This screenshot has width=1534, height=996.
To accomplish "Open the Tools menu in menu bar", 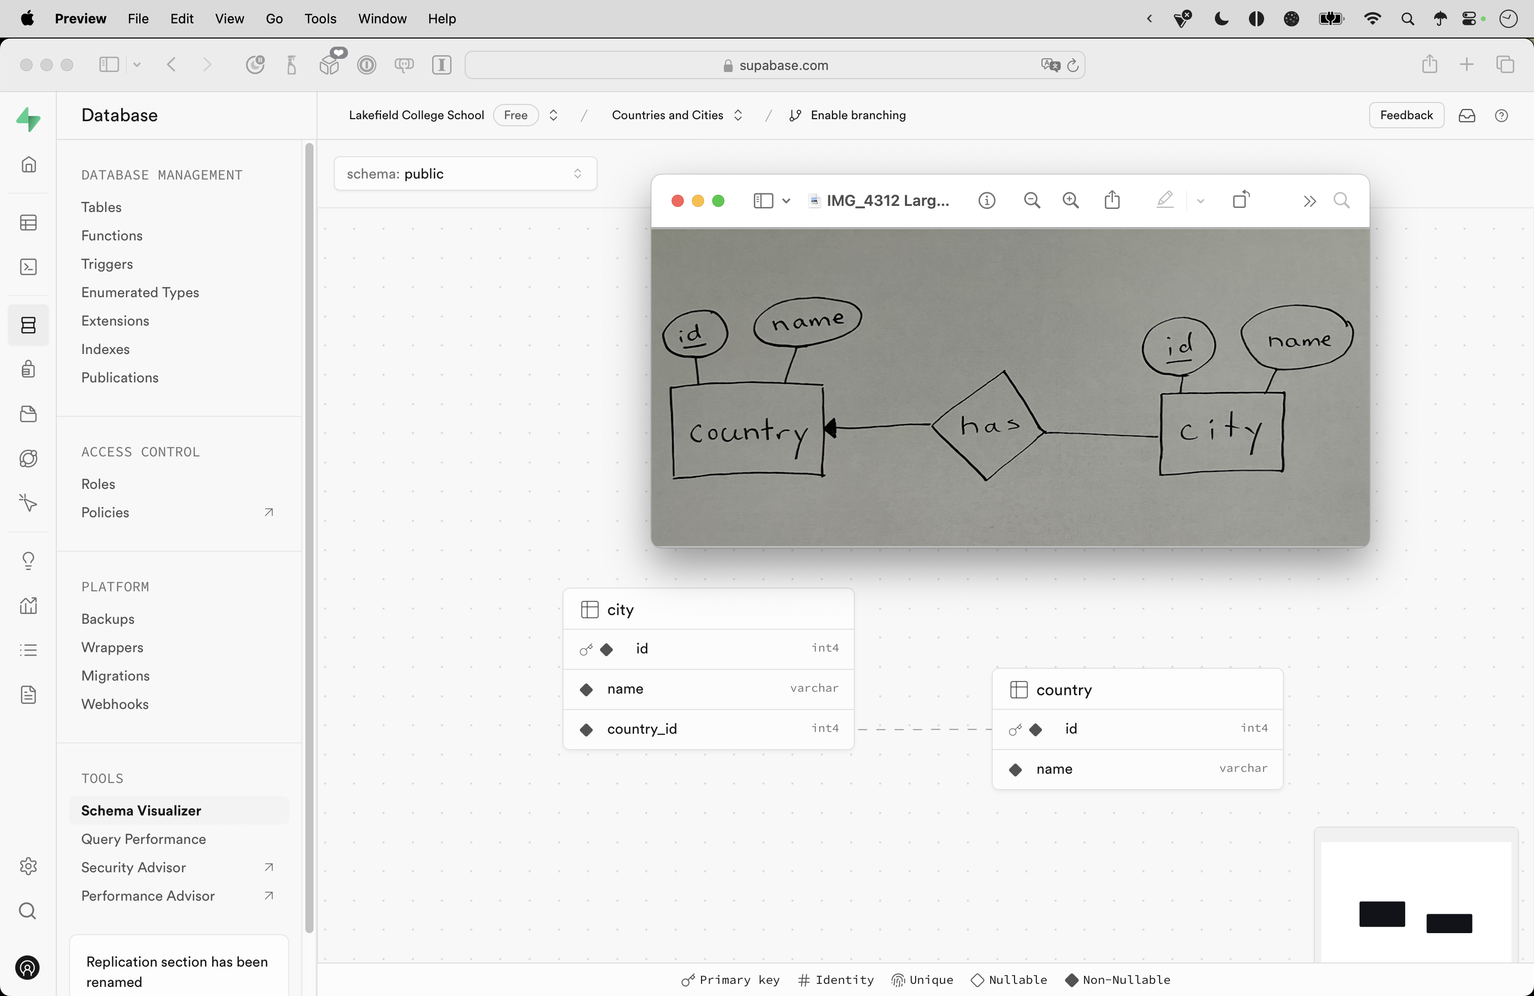I will click(320, 19).
